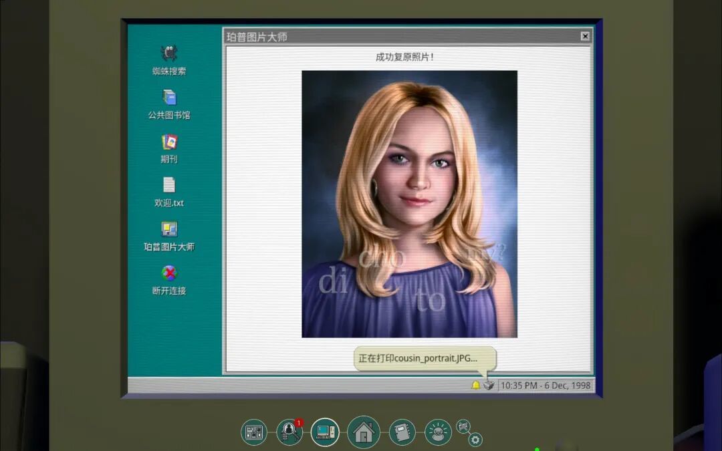722x451 pixels.
Task: Click the hint mole icon in bottom bar
Action: coord(438,432)
